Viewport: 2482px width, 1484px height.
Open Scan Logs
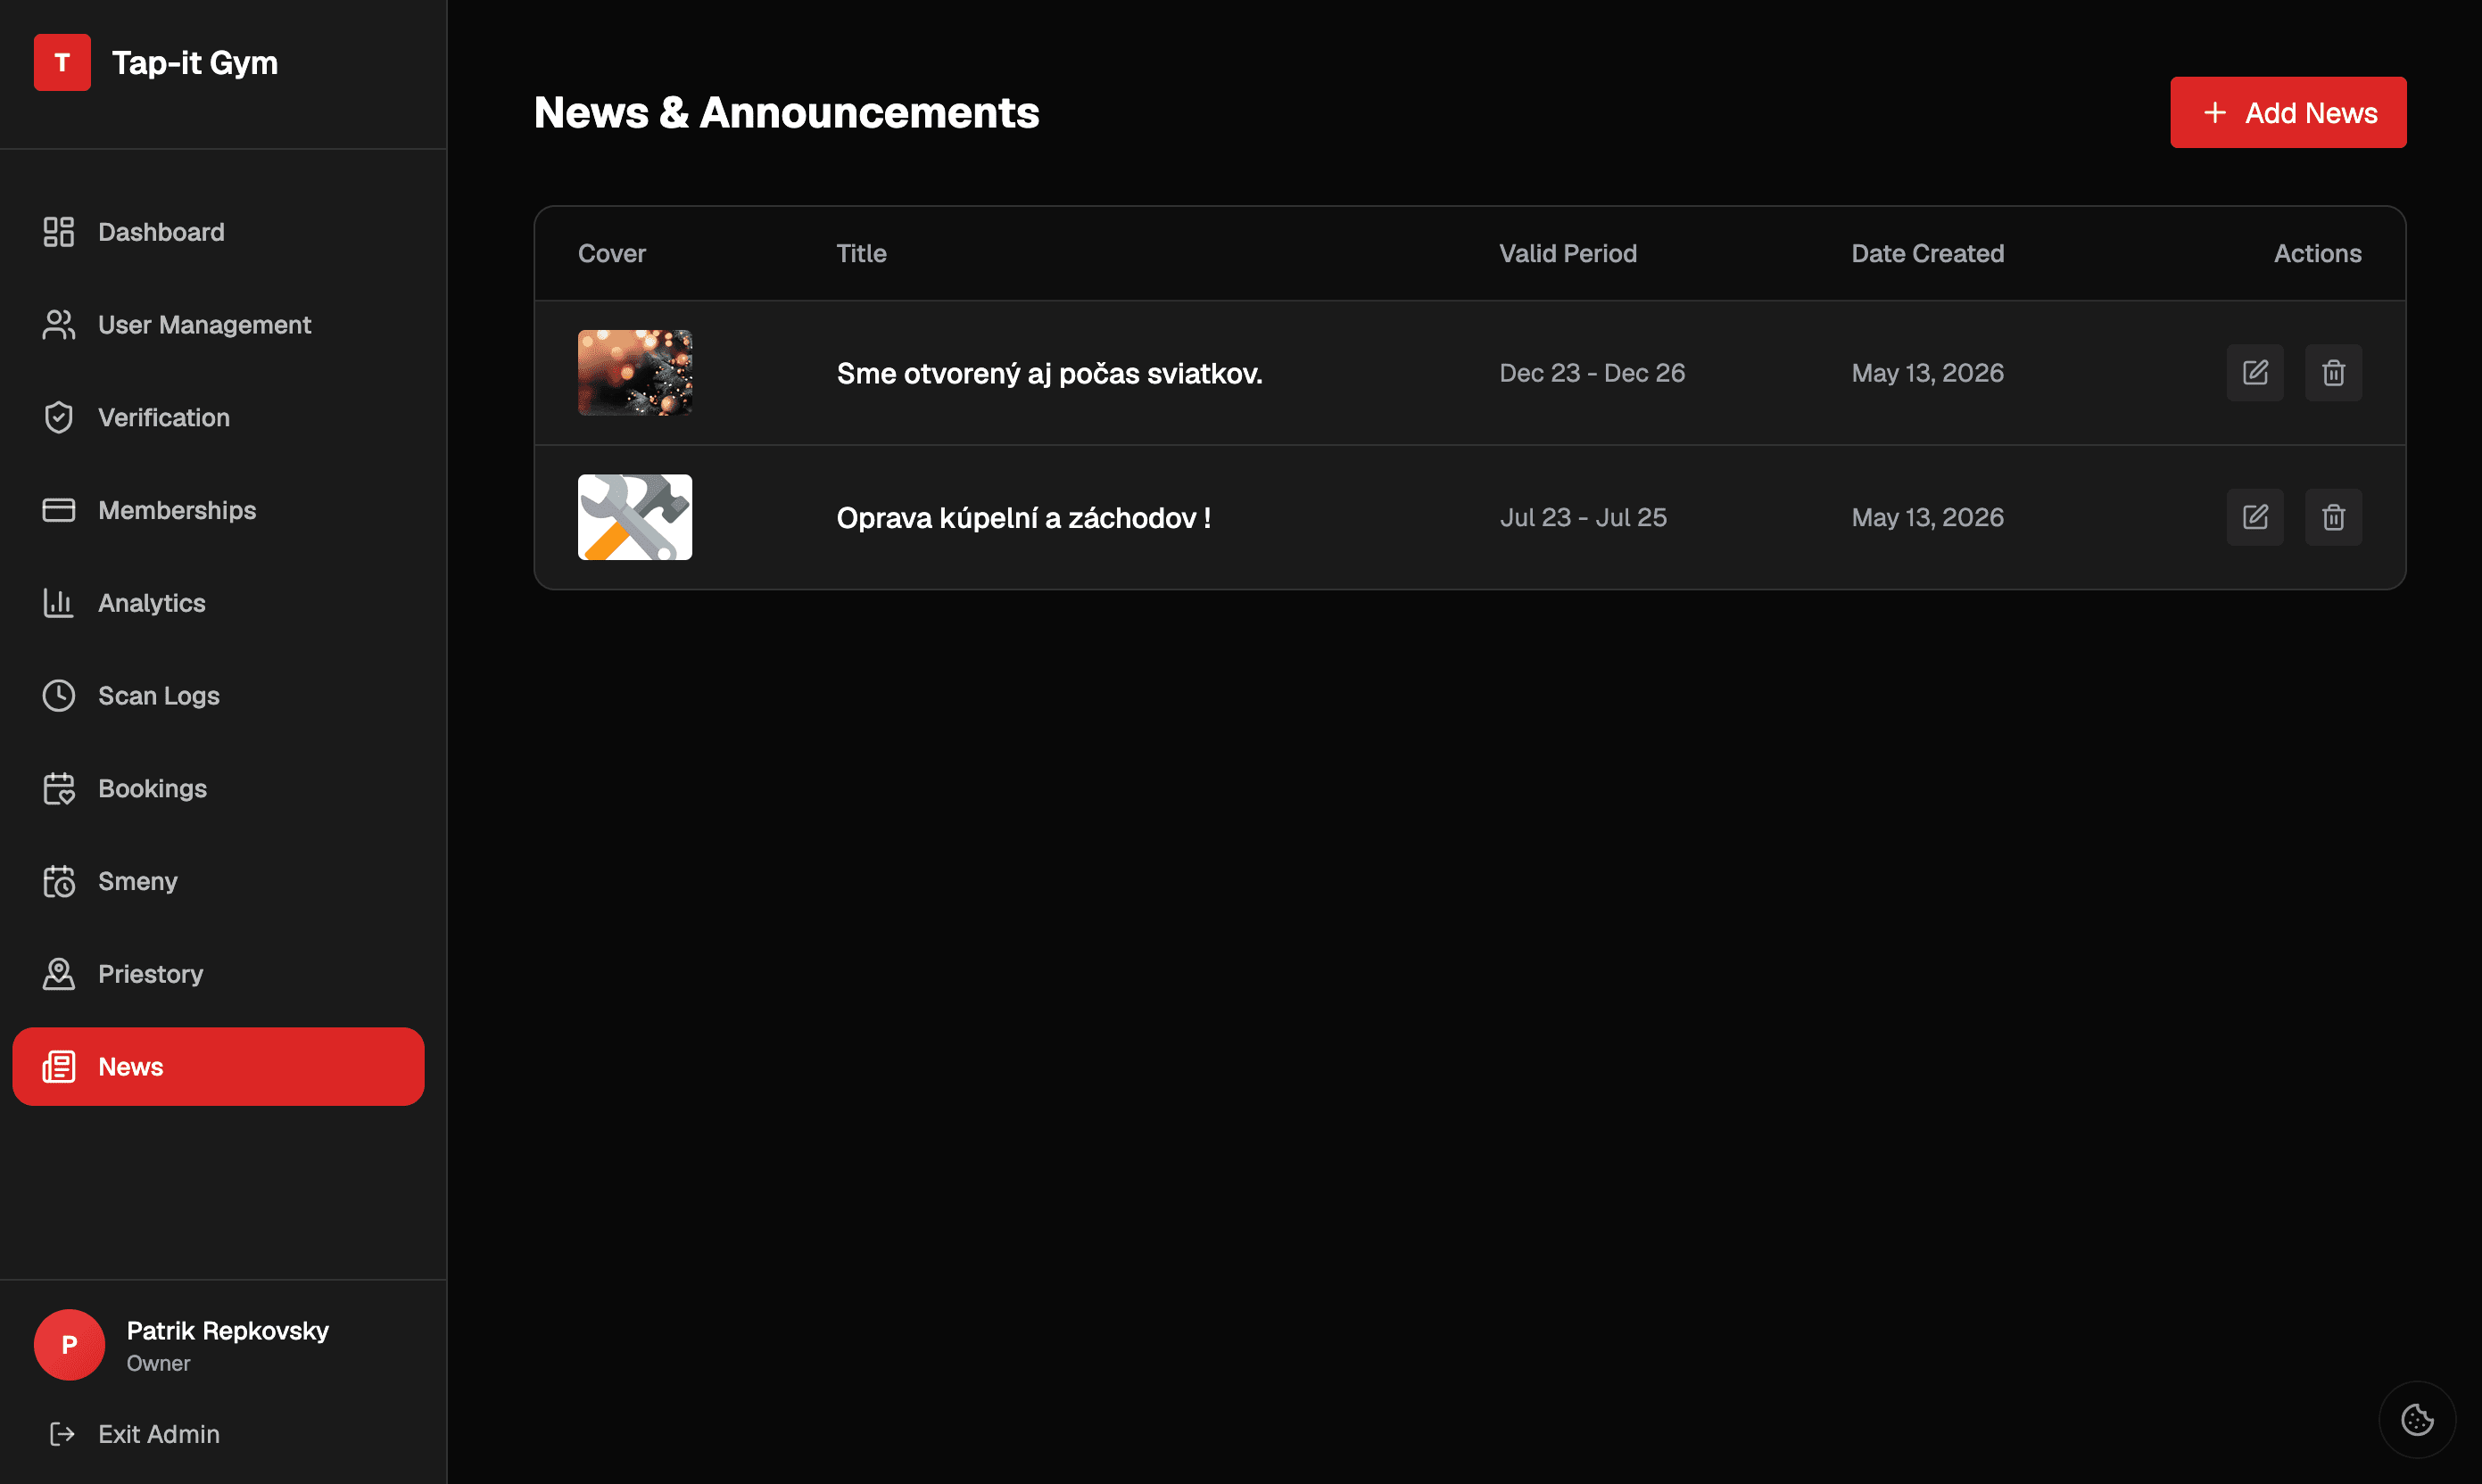point(218,696)
